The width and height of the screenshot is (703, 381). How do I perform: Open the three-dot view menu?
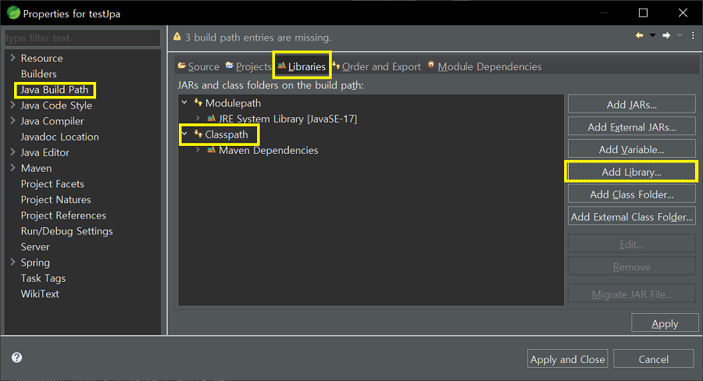693,36
